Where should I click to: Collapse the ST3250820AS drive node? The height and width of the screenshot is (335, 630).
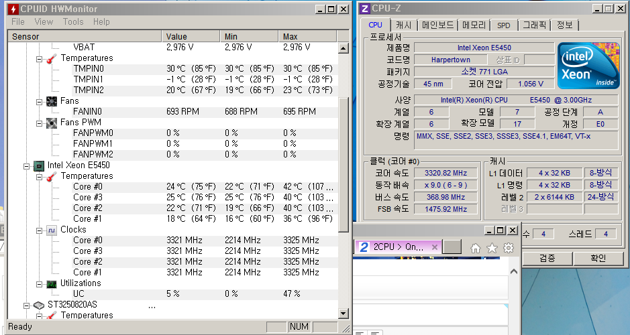[27, 306]
